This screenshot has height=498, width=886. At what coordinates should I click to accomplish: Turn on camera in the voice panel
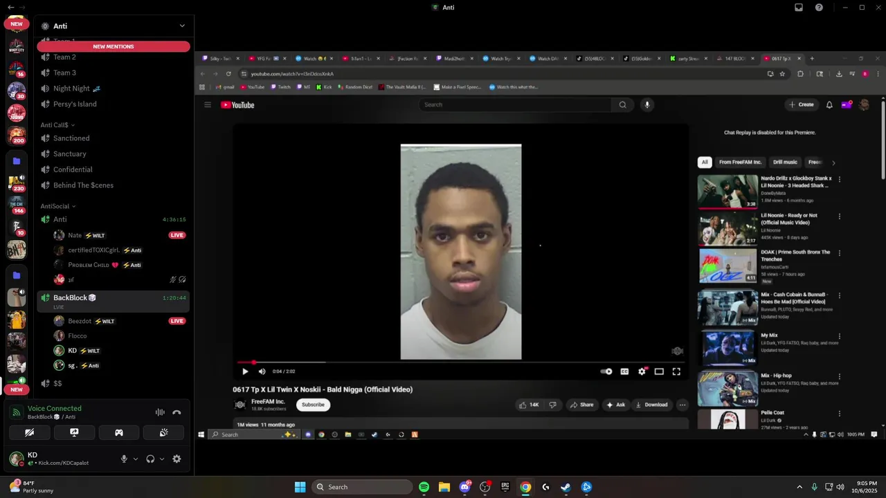29,432
